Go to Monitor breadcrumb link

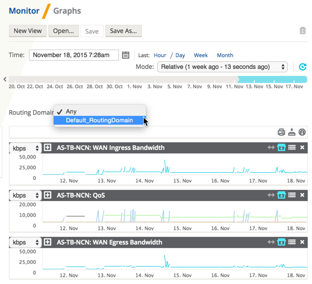pyautogui.click(x=24, y=11)
